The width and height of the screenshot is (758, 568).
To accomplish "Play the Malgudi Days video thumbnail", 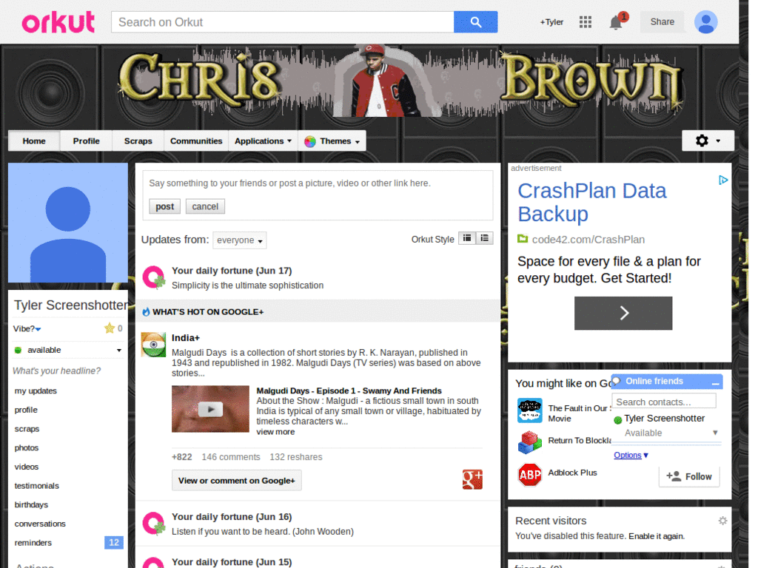I will (210, 409).
